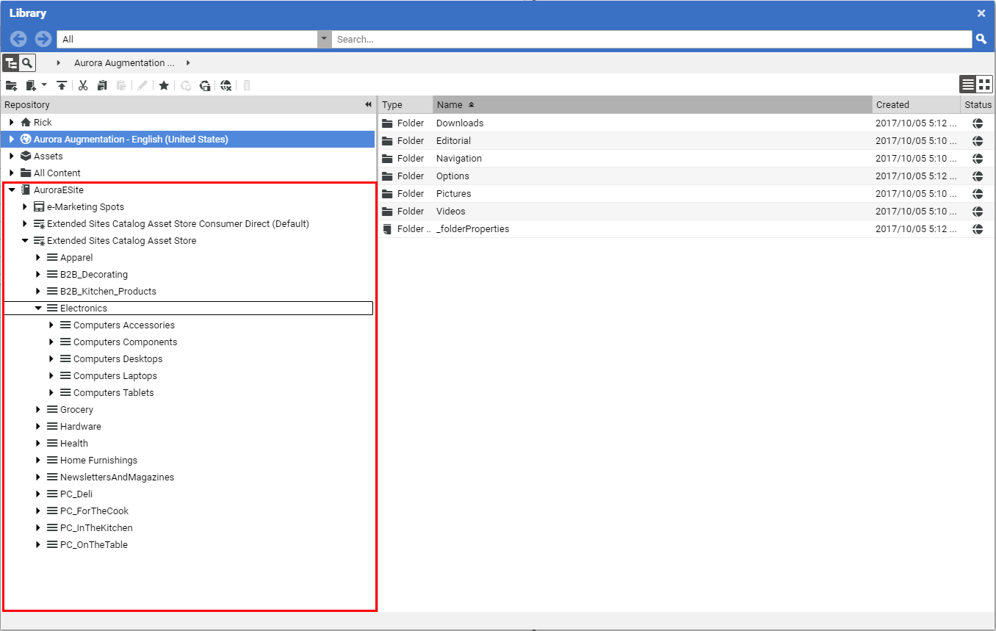Click the Create New Folder toolbar icon
996x631 pixels.
(x=12, y=85)
